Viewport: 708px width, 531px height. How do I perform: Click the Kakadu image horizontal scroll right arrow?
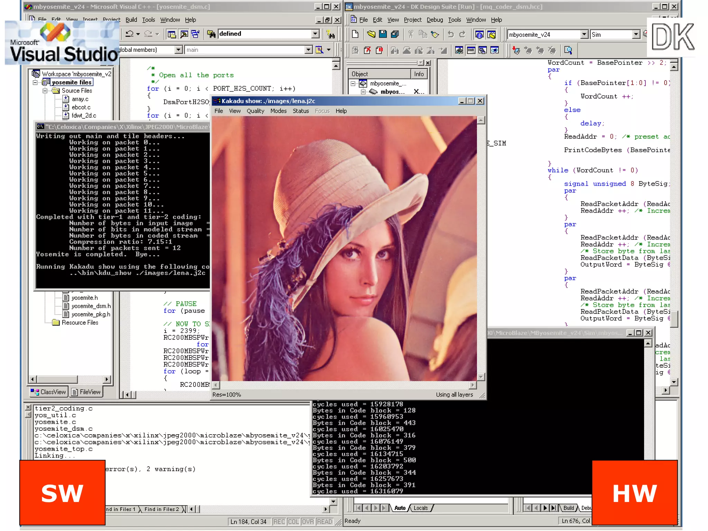click(473, 385)
